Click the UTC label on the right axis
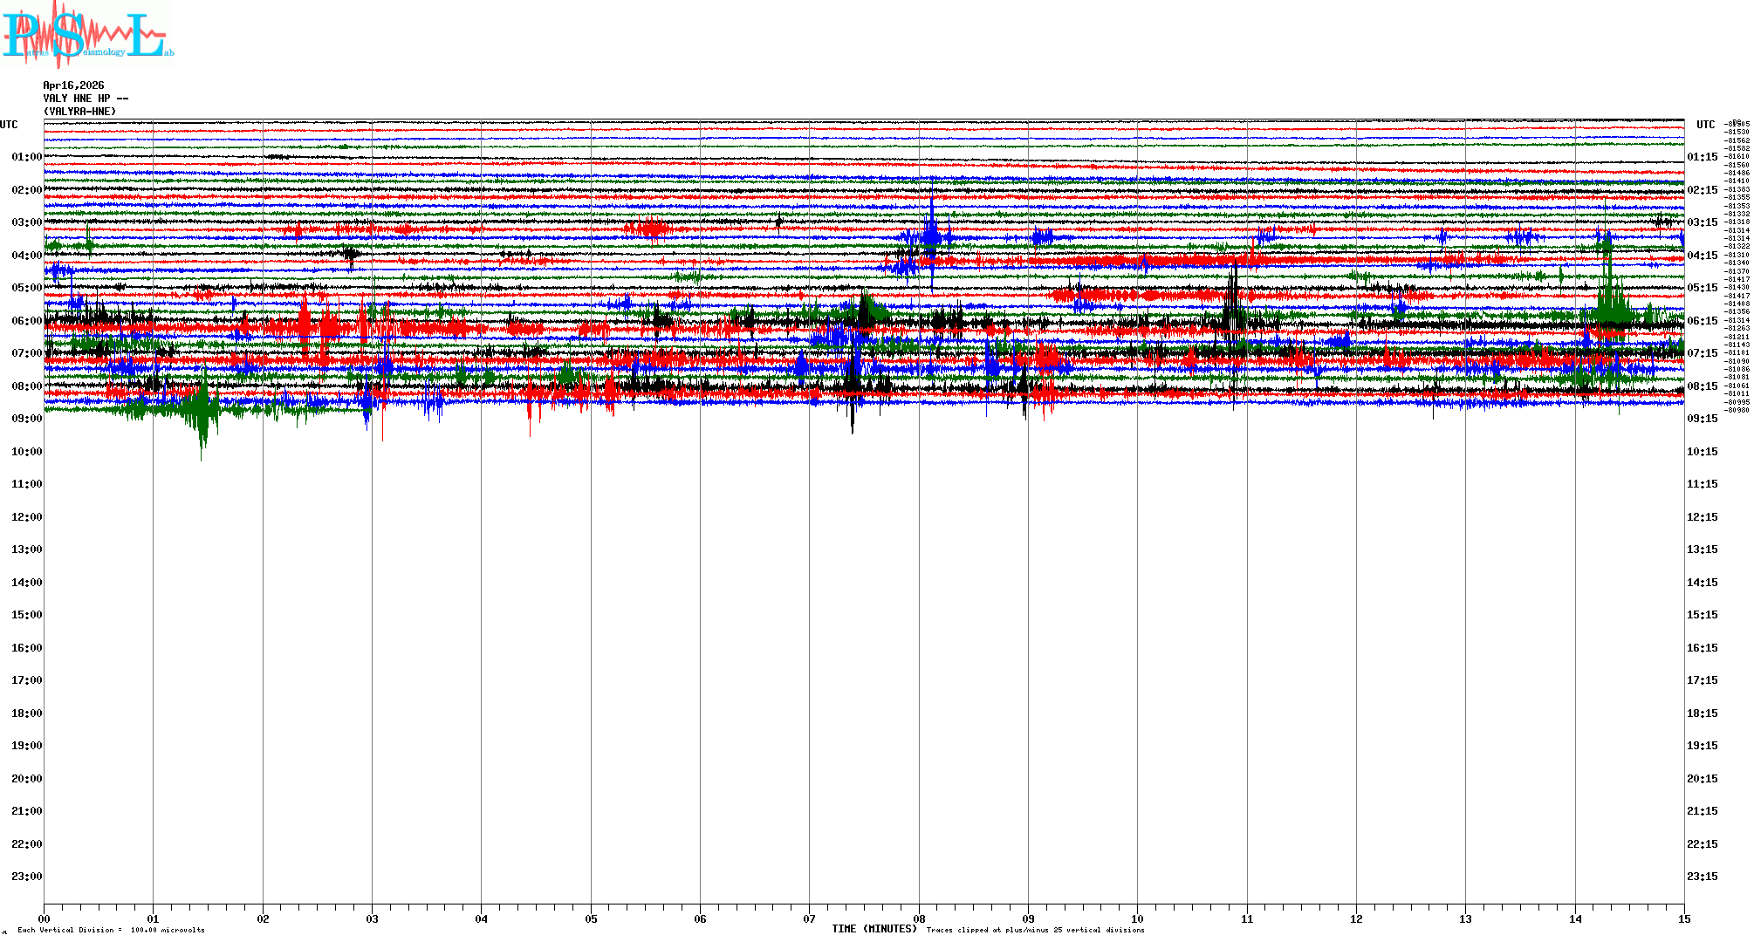Viewport: 1754px width, 942px height. [x=1705, y=125]
